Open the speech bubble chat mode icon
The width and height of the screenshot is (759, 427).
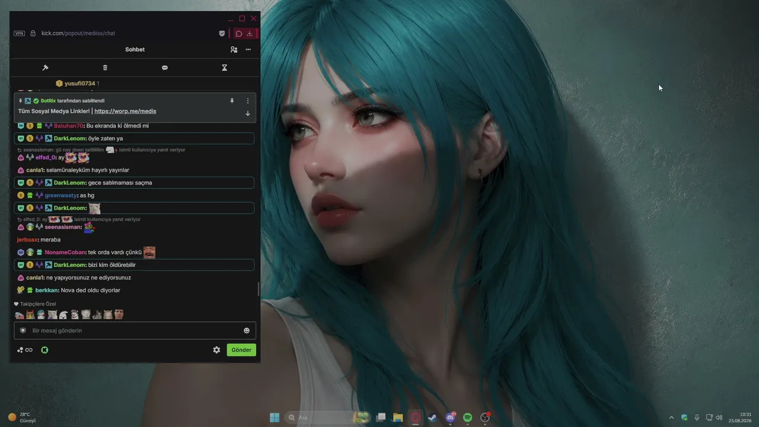click(x=165, y=68)
